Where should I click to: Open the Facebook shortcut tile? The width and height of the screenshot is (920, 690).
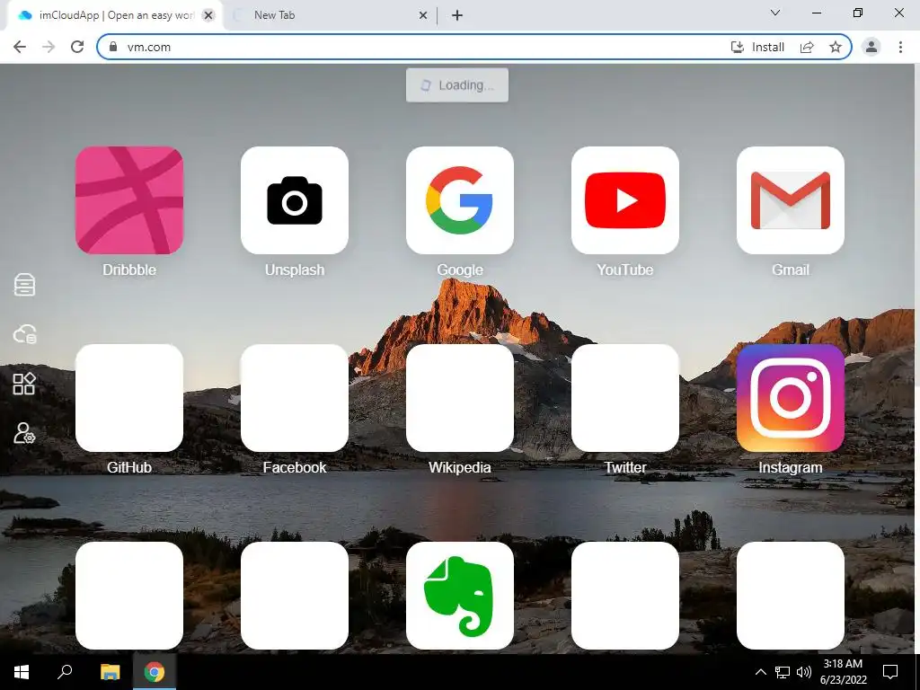(x=295, y=398)
